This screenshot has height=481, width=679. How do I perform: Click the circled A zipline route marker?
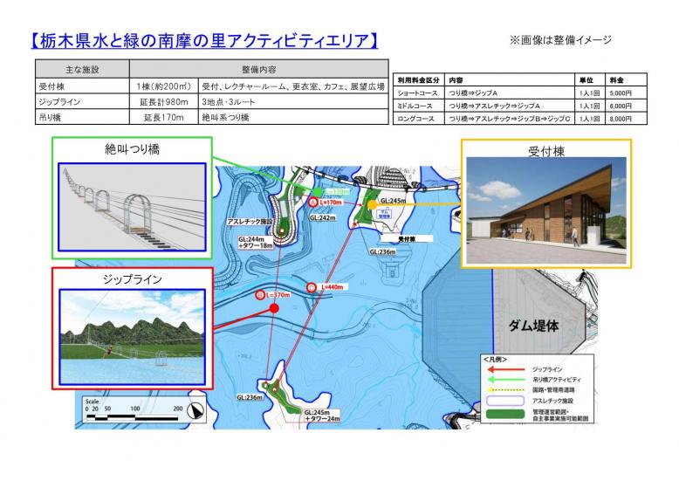[312, 202]
